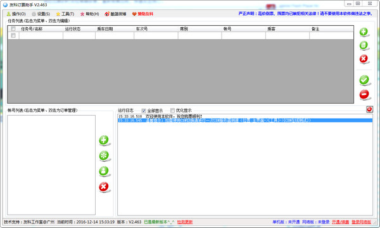Click the 乘客 column header
380x228 pixels.
288,29
